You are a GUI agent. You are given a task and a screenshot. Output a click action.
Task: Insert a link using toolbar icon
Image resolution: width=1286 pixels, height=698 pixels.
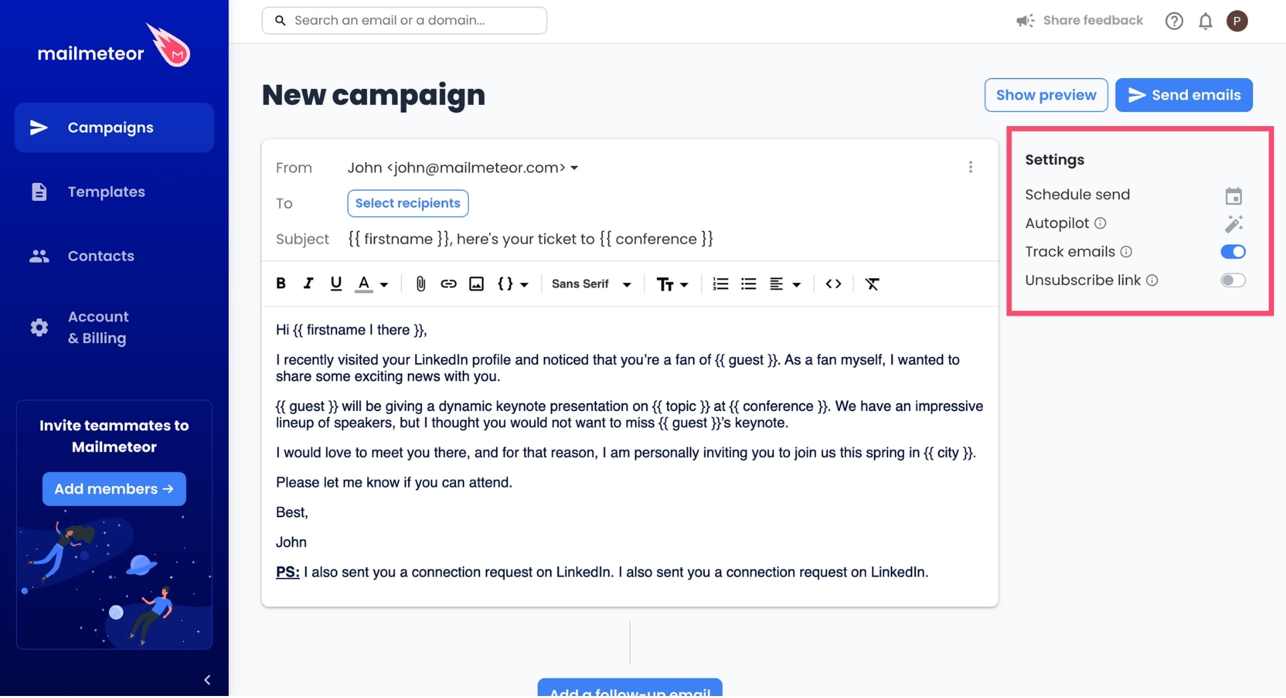pyautogui.click(x=448, y=284)
